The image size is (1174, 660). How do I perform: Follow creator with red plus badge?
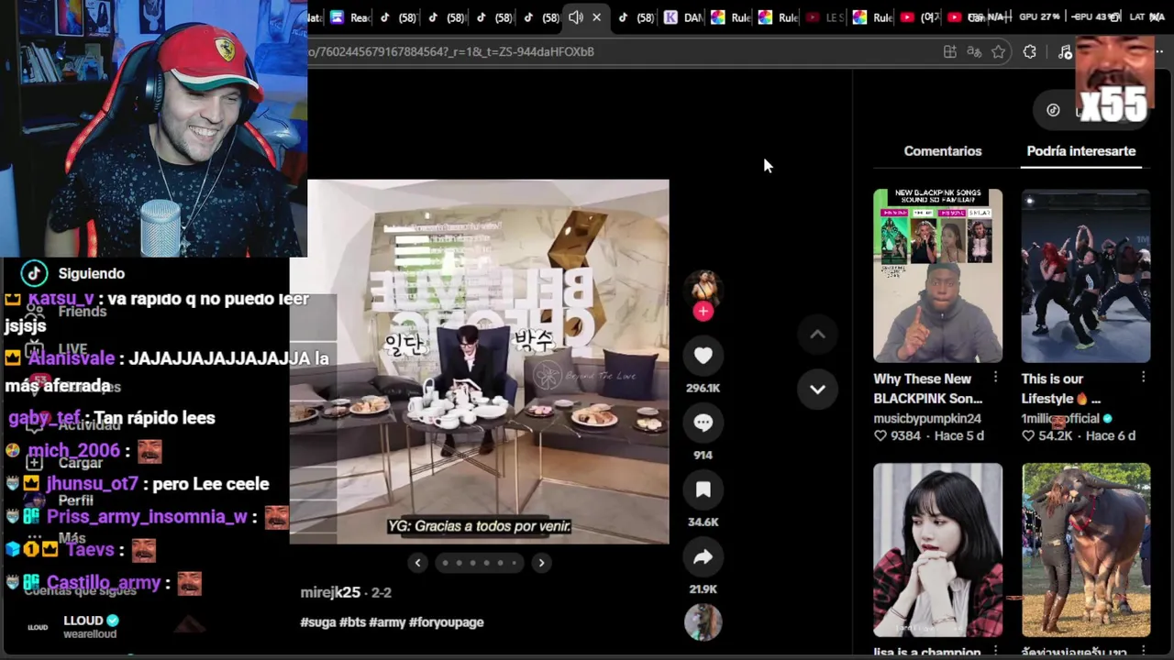tap(703, 312)
